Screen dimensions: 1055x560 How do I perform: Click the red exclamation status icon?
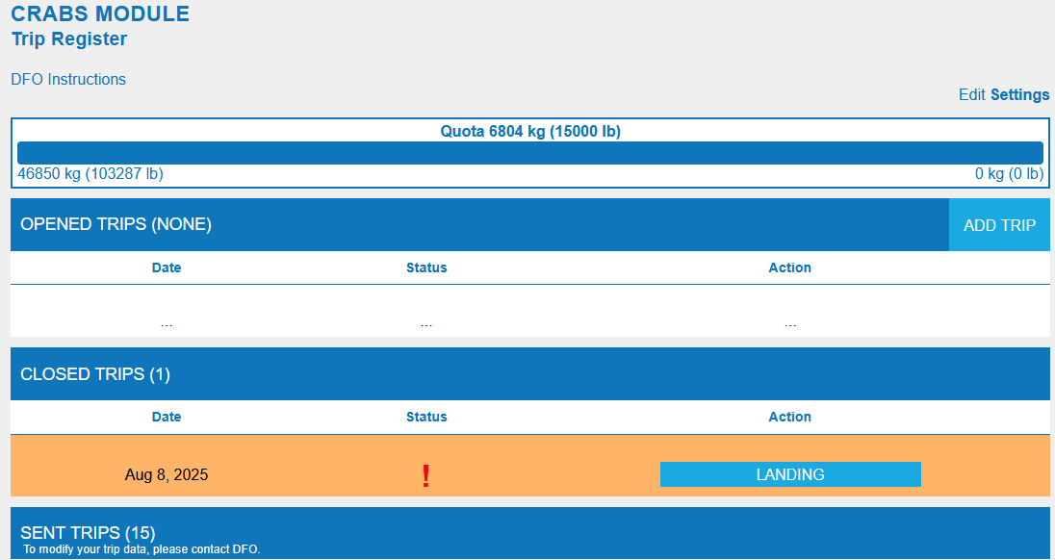[x=426, y=475]
